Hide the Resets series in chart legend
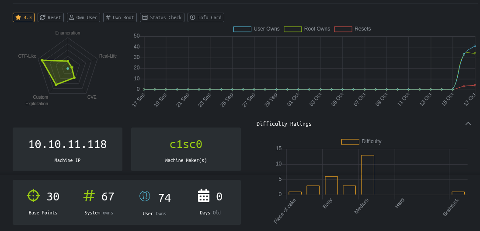 tap(352, 29)
